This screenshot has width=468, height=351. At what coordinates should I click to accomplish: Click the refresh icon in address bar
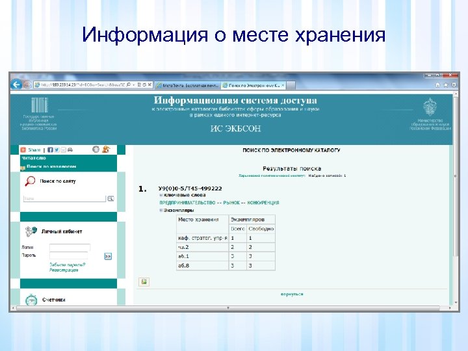[x=144, y=85]
